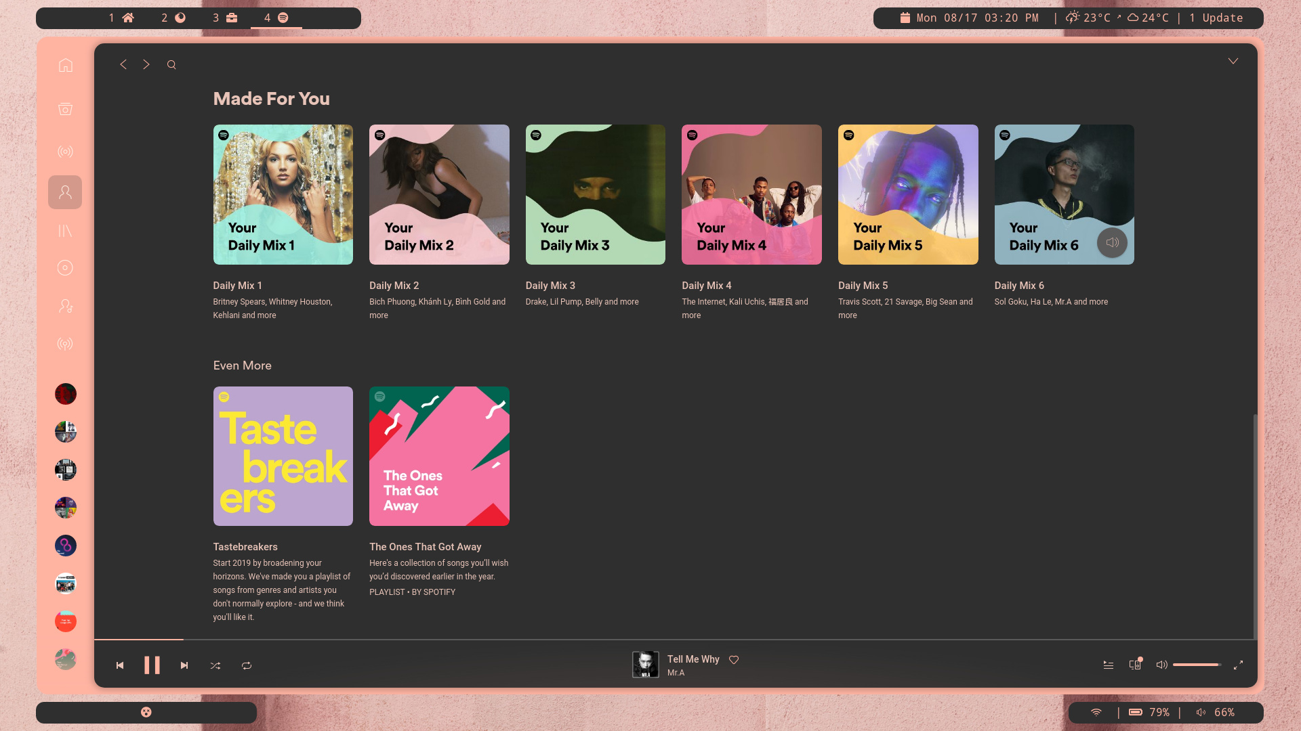Screen dimensions: 1301x731
Task: Open artist Mr.A in the player bar
Action: [x=676, y=673]
